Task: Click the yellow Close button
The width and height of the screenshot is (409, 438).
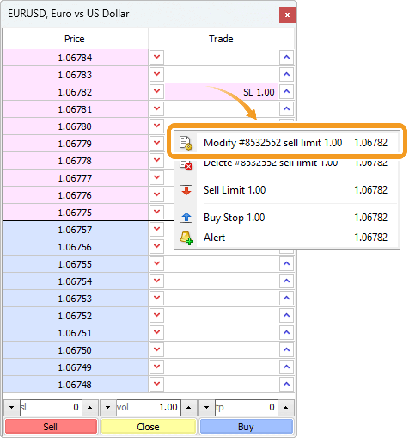Action: [x=148, y=427]
